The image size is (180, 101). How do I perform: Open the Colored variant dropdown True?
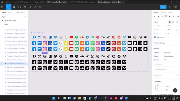166,60
